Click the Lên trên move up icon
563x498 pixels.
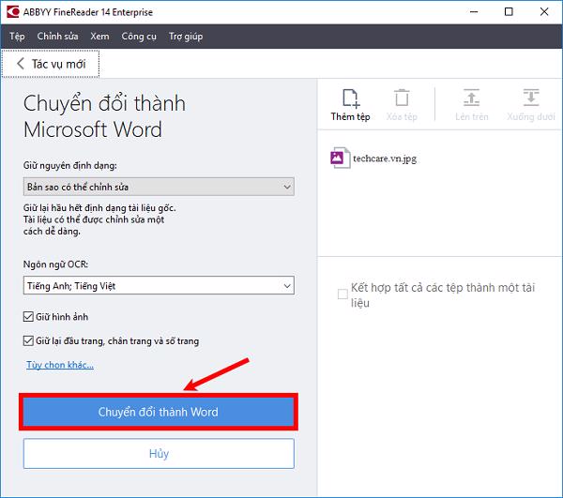471,98
